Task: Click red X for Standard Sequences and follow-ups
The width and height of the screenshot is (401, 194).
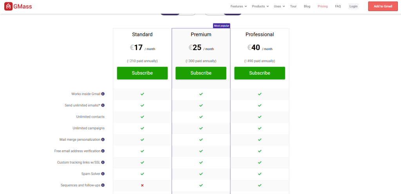Action: coord(142,185)
